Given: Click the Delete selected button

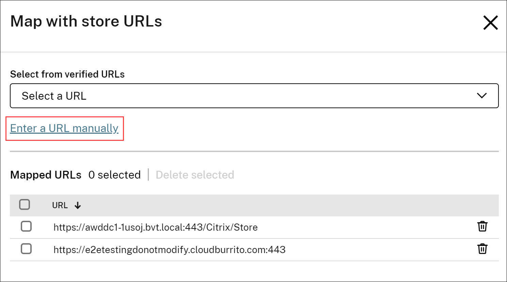Looking at the screenshot, I should [195, 175].
